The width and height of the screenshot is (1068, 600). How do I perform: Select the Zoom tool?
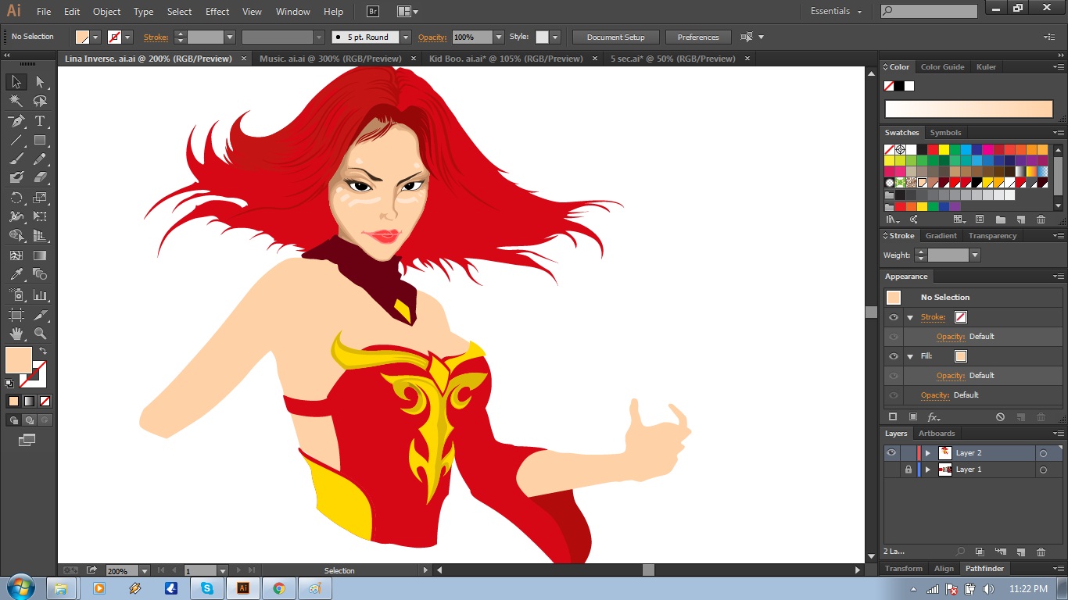click(40, 334)
